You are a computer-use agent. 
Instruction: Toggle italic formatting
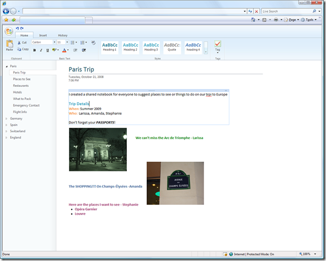pyautogui.click(x=41, y=50)
